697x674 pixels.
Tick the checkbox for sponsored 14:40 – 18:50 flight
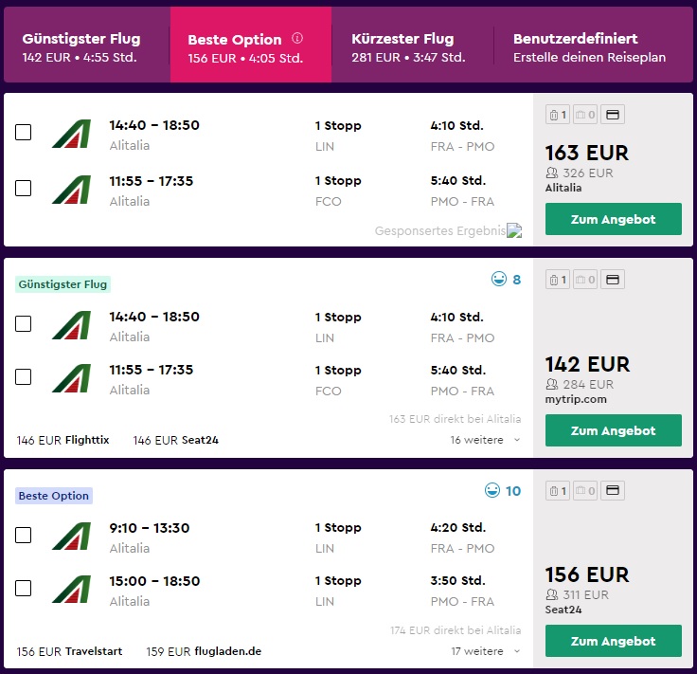(24, 134)
